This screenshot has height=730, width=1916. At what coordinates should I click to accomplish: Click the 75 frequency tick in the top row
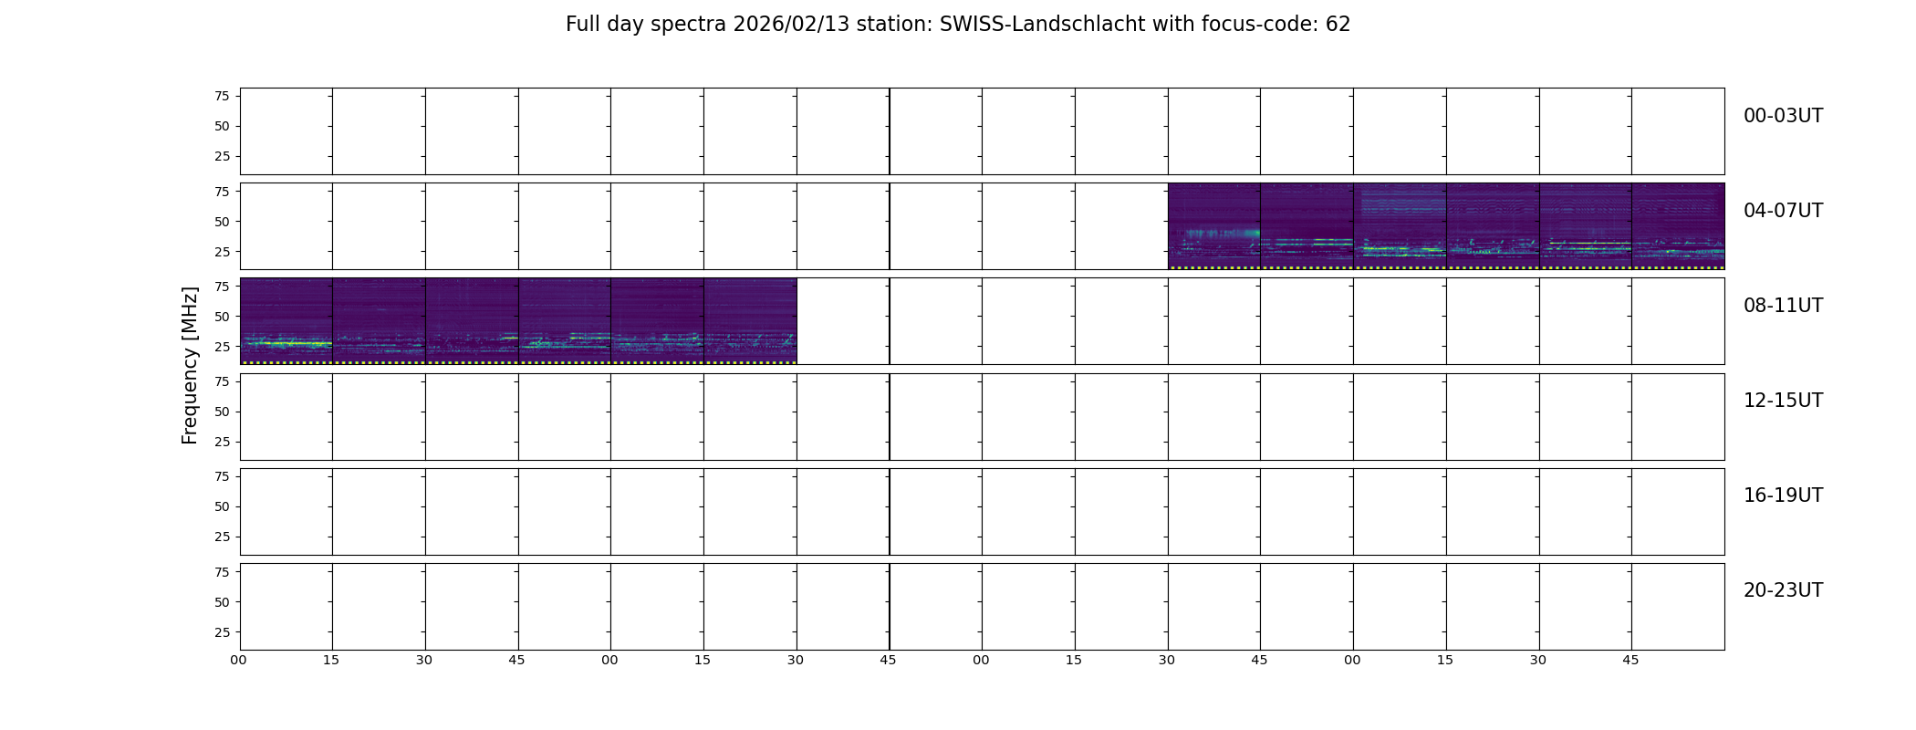222,96
